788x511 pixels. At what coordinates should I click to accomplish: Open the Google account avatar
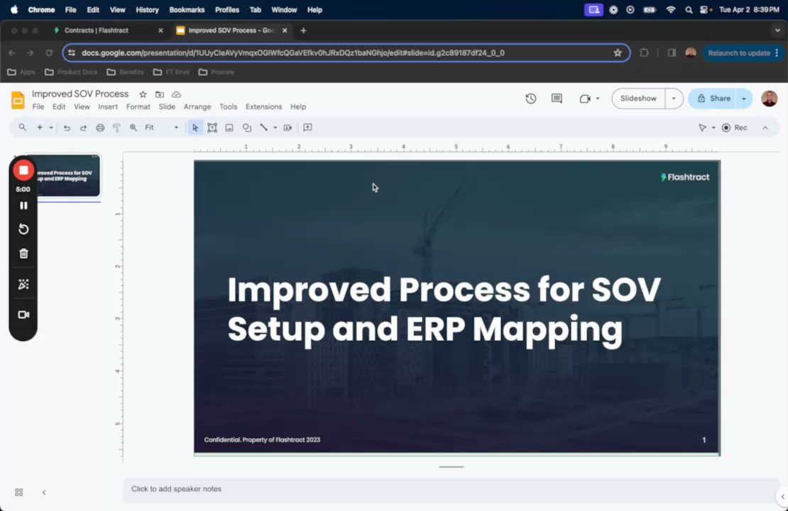pyautogui.click(x=769, y=99)
